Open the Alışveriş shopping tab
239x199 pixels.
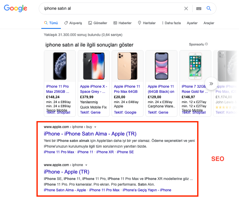(73, 23)
